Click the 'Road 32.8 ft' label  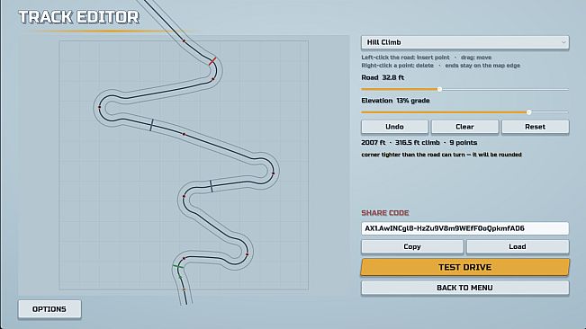[x=383, y=77]
